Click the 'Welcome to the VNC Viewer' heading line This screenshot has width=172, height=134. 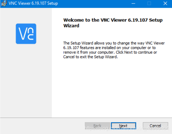(113, 20)
